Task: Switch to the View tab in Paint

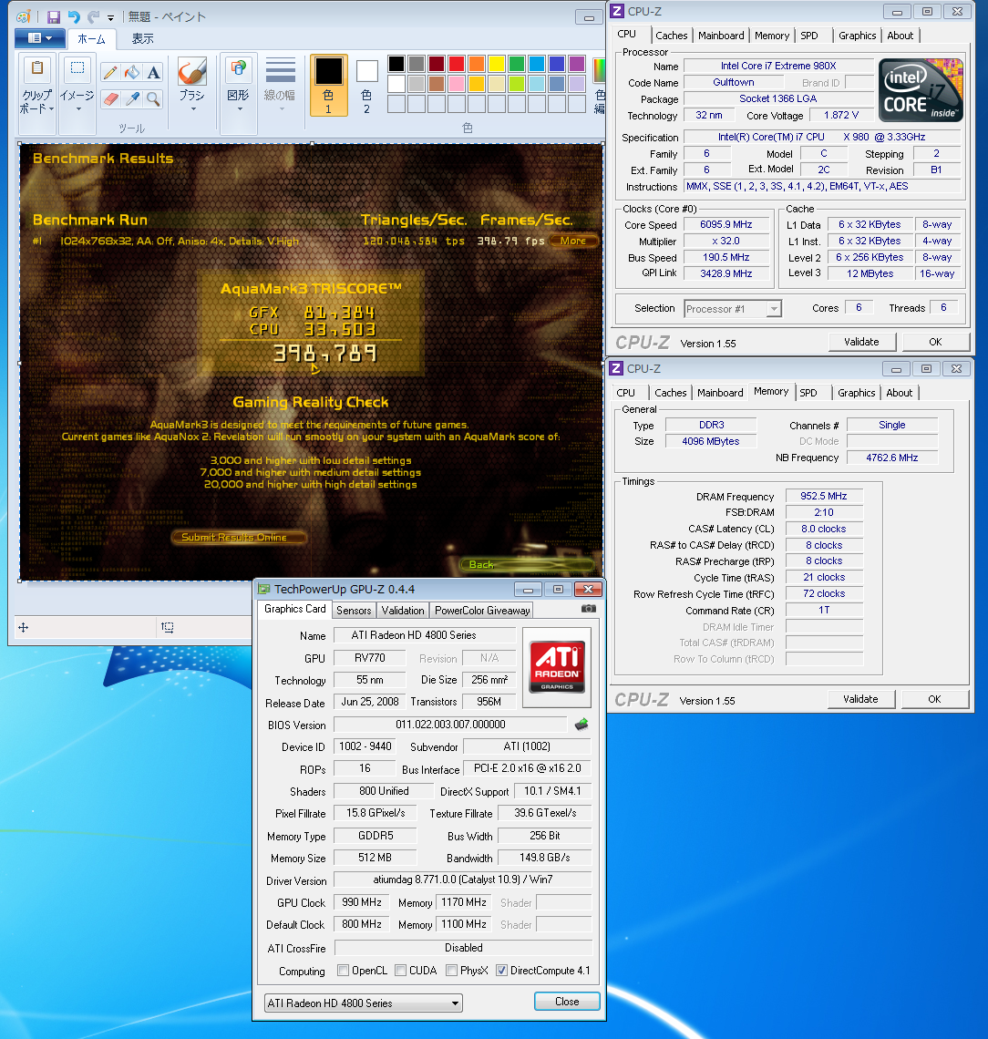Action: click(142, 39)
